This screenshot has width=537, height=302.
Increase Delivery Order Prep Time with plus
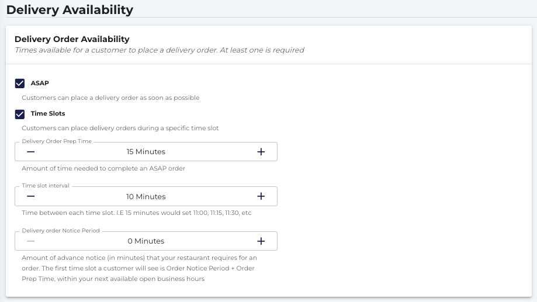coord(261,152)
